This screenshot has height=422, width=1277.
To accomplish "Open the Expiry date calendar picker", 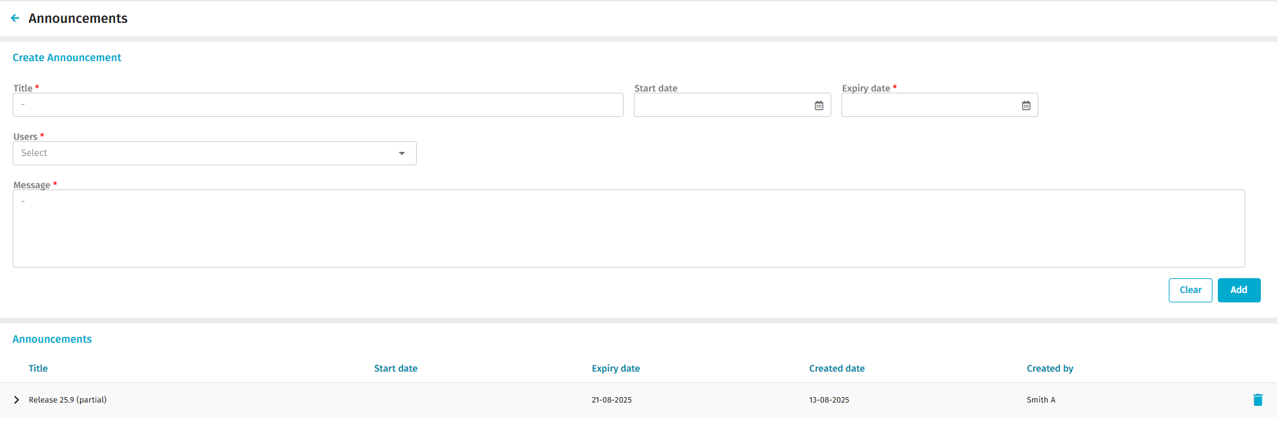I will [x=1026, y=105].
